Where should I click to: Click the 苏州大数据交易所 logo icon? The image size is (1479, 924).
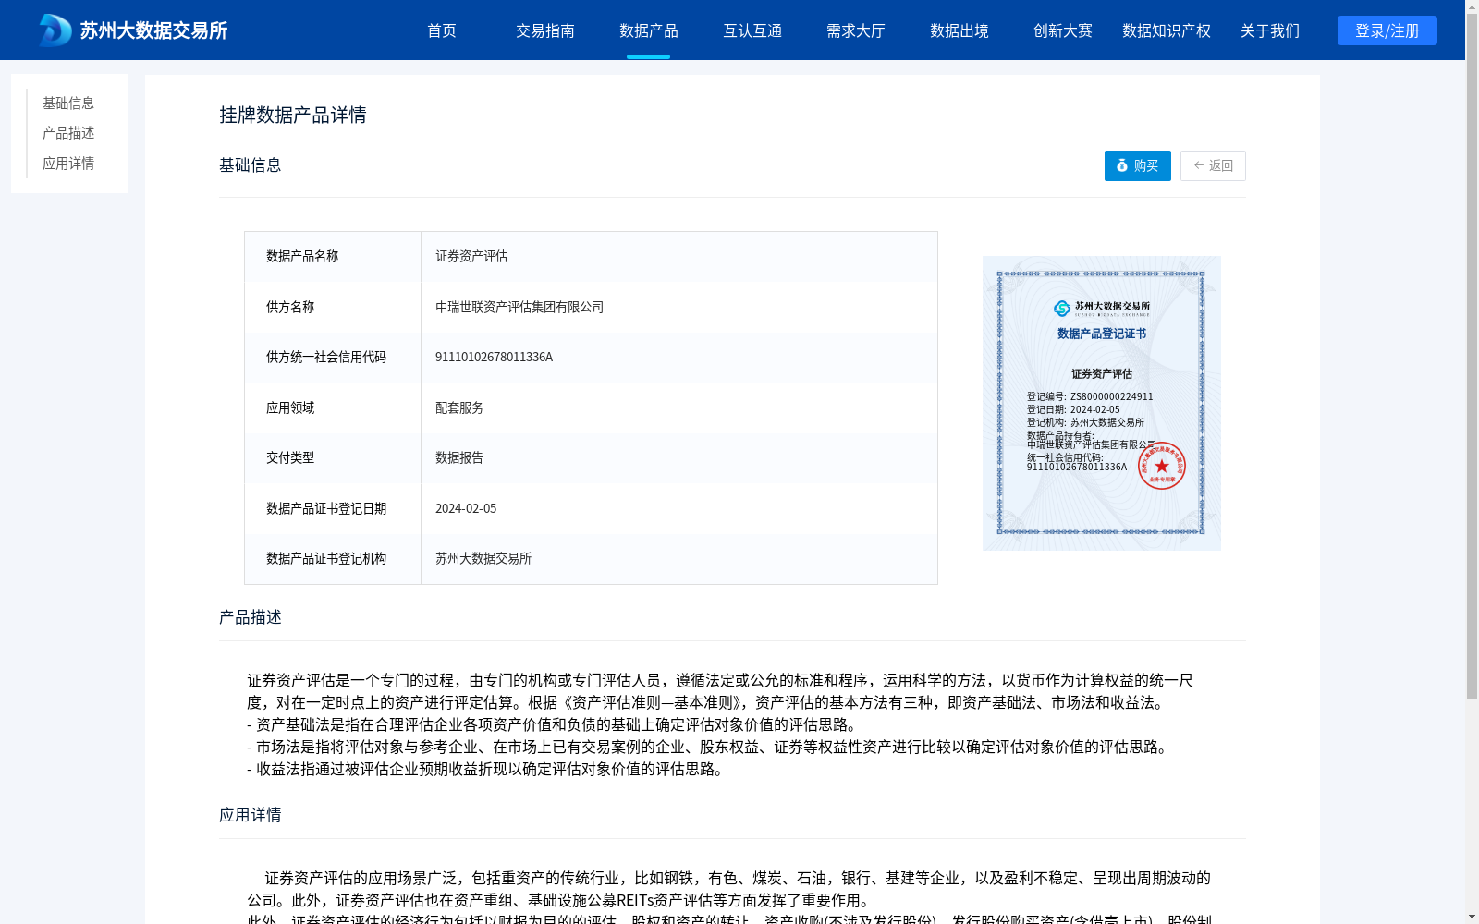pyautogui.click(x=55, y=30)
